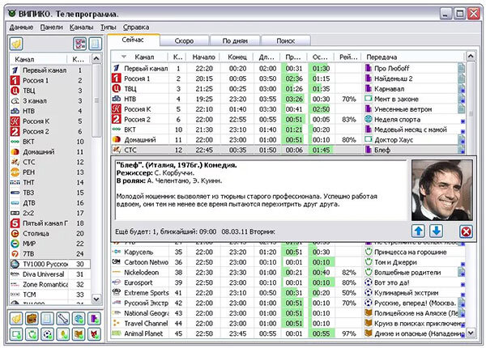Click the page icon in the bottom filter panel
The height and width of the screenshot is (348, 486).
(x=48, y=318)
